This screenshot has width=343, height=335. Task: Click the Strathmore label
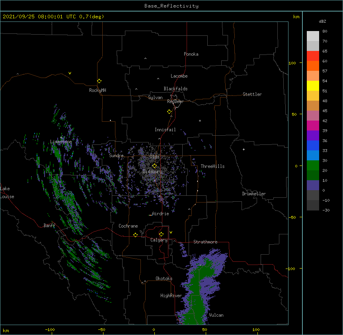tap(205, 242)
